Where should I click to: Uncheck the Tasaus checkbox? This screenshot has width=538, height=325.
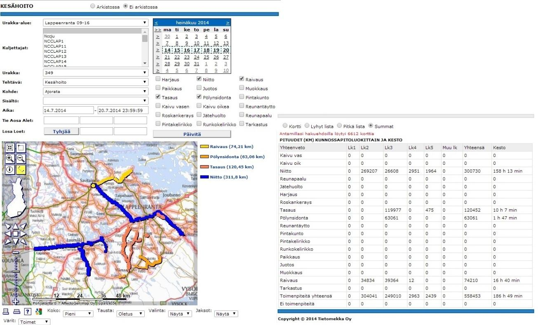(x=158, y=98)
